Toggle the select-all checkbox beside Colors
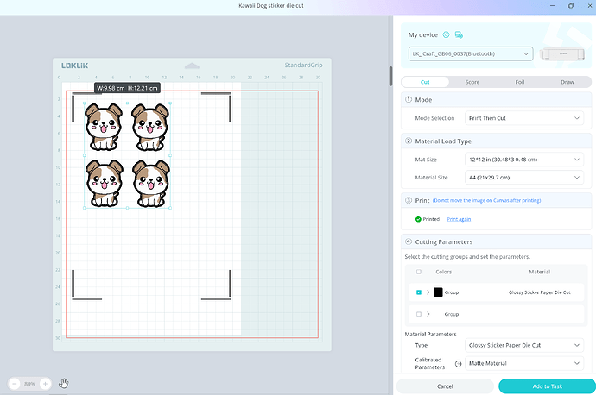Viewport: 596px width, 395px height. [x=419, y=272]
